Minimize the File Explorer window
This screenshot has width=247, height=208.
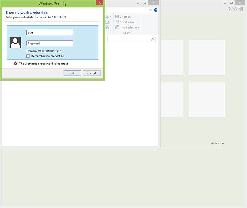click(x=138, y=3)
